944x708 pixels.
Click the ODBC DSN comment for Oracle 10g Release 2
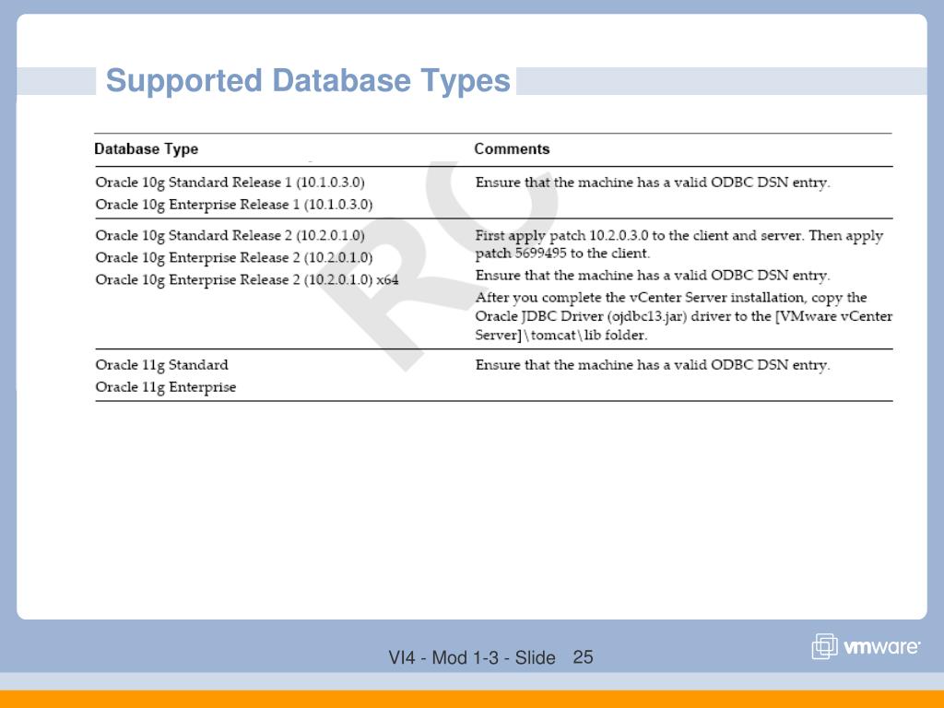[x=653, y=275]
